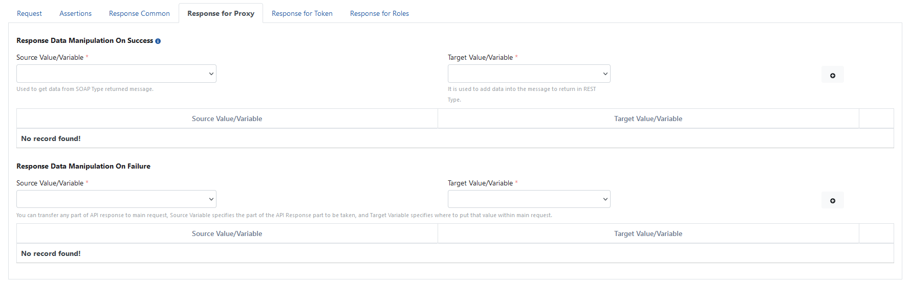The height and width of the screenshot is (282, 910).
Task: Select the Response for Proxy tab
Action: pyautogui.click(x=221, y=13)
